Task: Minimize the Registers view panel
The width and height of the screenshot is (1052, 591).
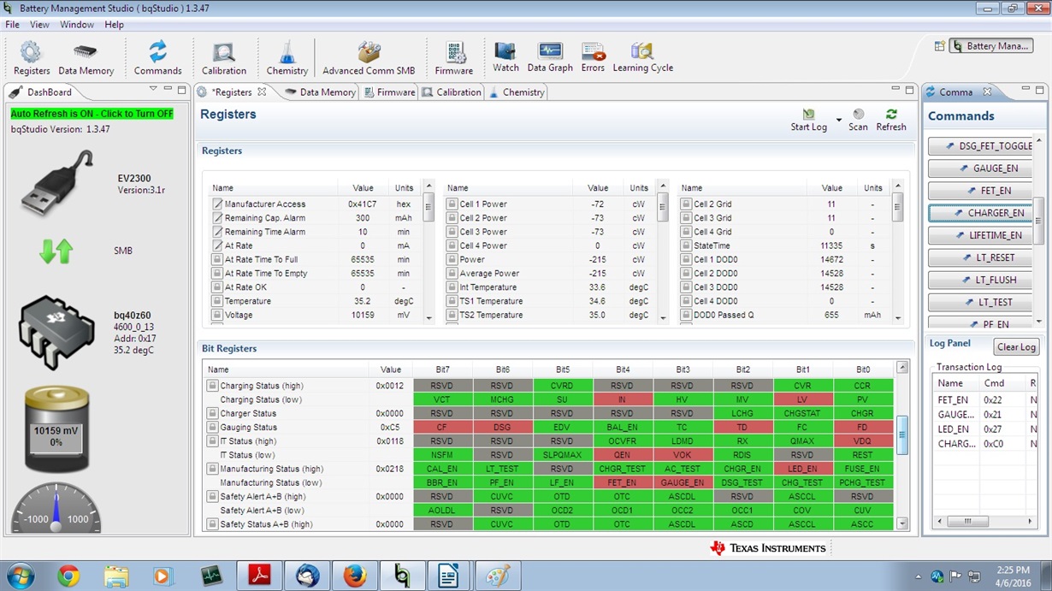Action: [895, 90]
